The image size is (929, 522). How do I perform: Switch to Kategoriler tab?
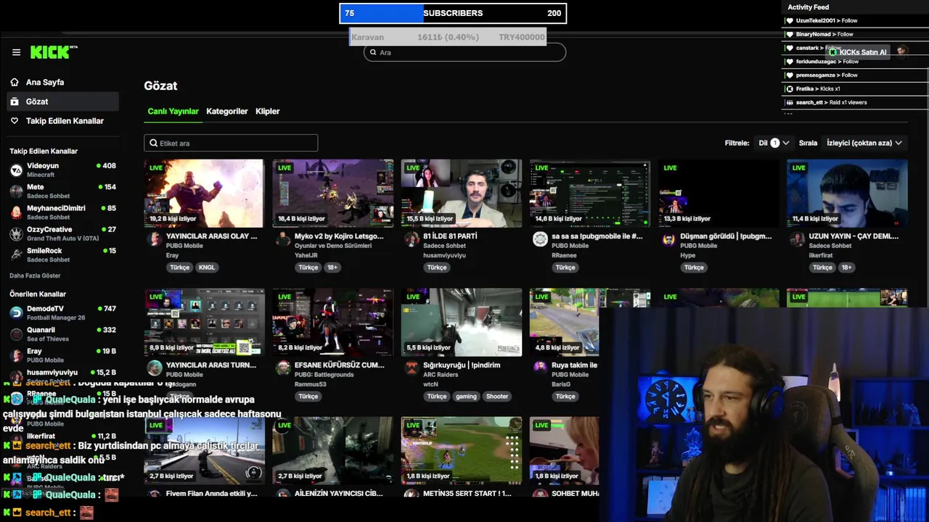pyautogui.click(x=227, y=112)
